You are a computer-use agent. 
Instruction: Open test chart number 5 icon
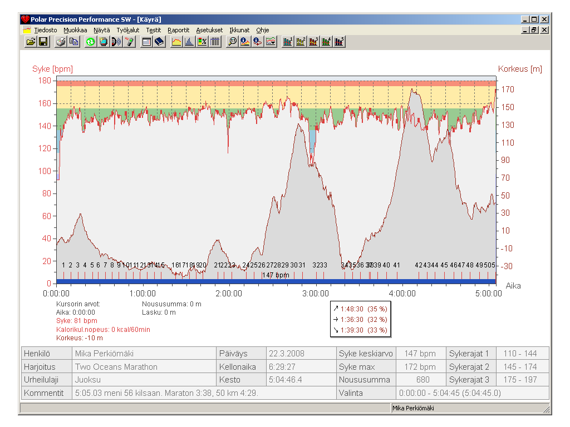point(339,42)
